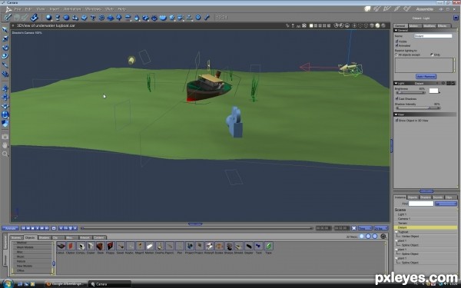Toggle the Visible checkbox
Viewport: 461px width, 288px height.
click(397, 41)
